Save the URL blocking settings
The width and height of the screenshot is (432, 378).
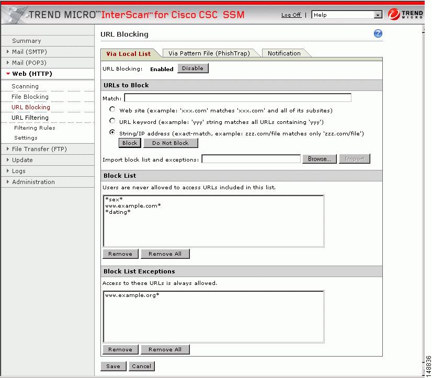click(113, 366)
